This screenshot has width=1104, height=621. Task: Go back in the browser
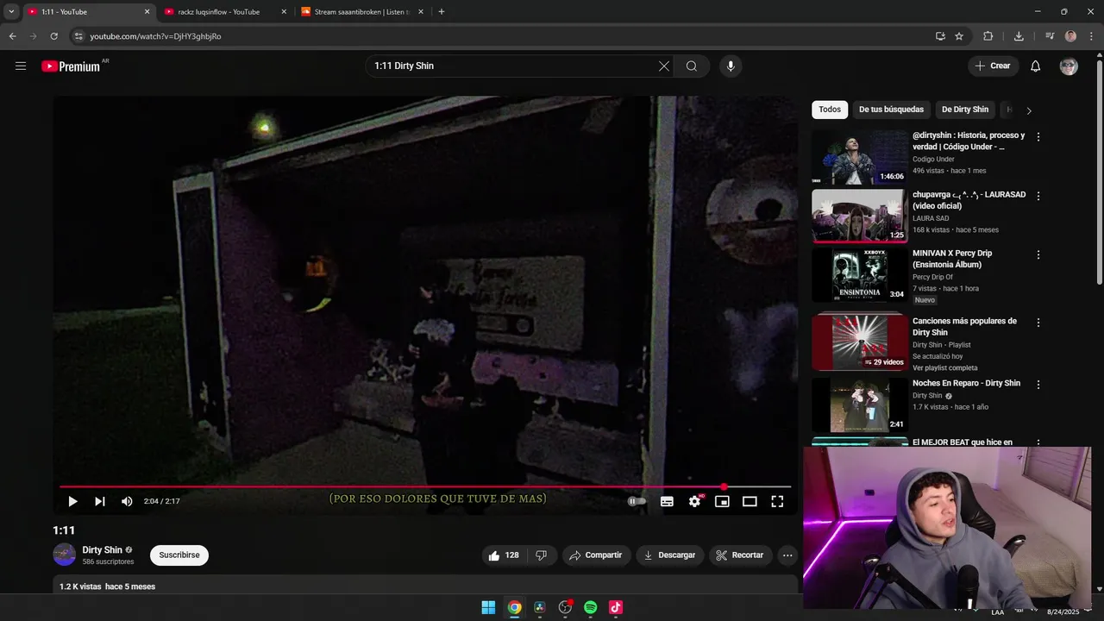[12, 36]
